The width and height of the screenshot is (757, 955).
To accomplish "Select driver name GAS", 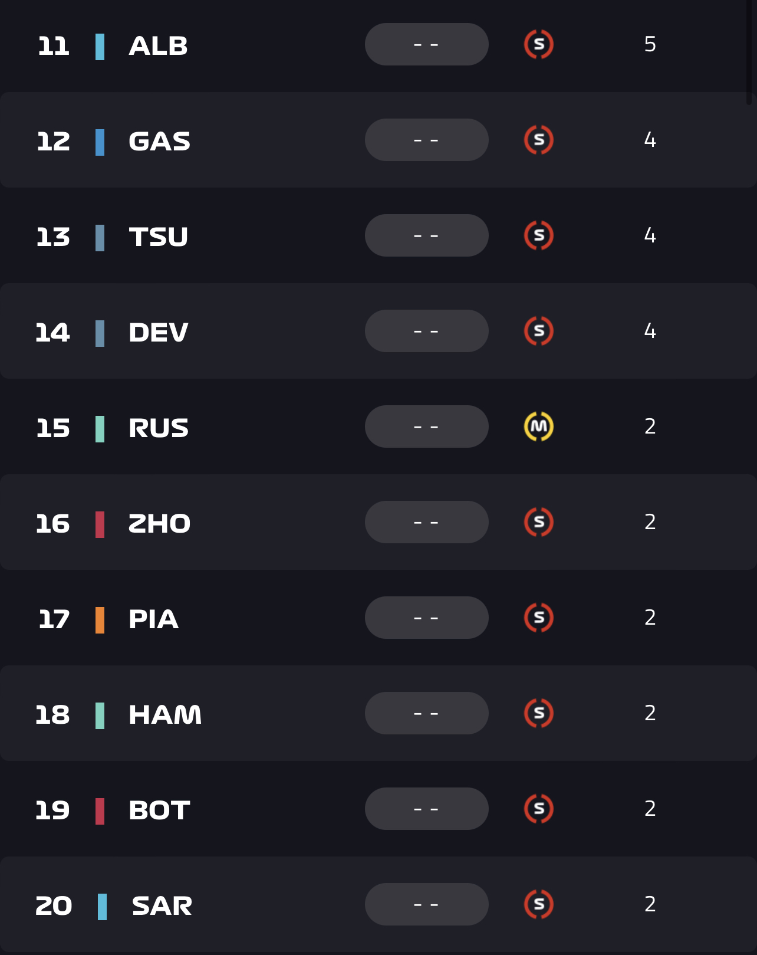I will (159, 142).
